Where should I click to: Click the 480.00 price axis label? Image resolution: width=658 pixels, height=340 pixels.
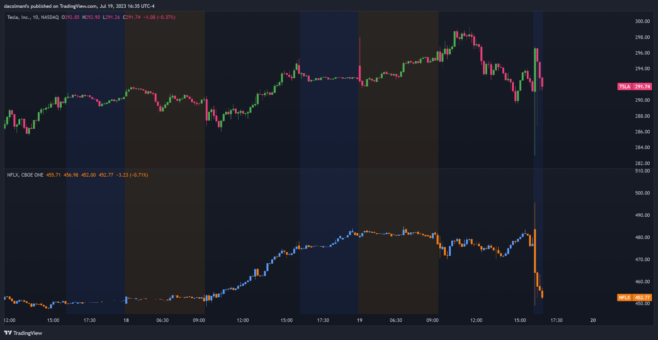(642, 237)
